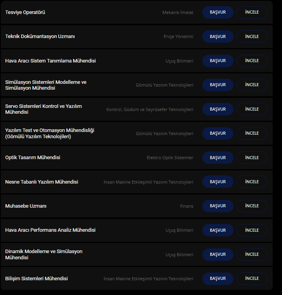The image size is (282, 295).
Task: Open İNCELE for Teknik Dokümantasyon Uzmanı
Action: pyautogui.click(x=252, y=36)
